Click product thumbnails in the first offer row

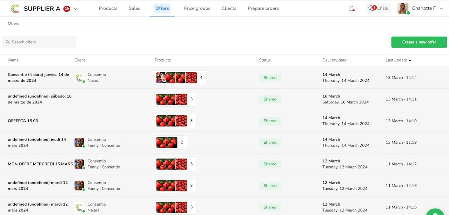[177, 78]
